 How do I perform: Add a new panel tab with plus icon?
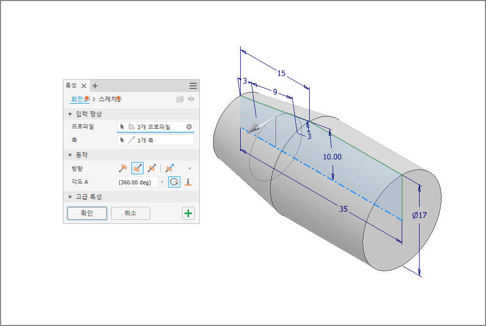[95, 86]
